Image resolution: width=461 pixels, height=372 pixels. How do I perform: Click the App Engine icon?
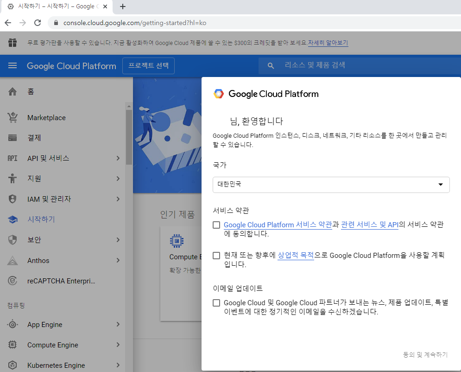(13, 325)
